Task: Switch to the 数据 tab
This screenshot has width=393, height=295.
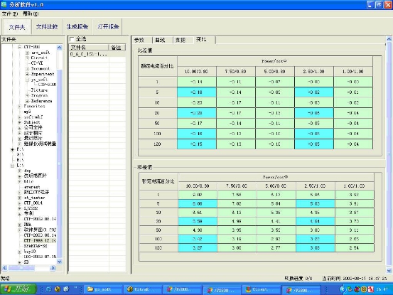Action: (x=181, y=40)
